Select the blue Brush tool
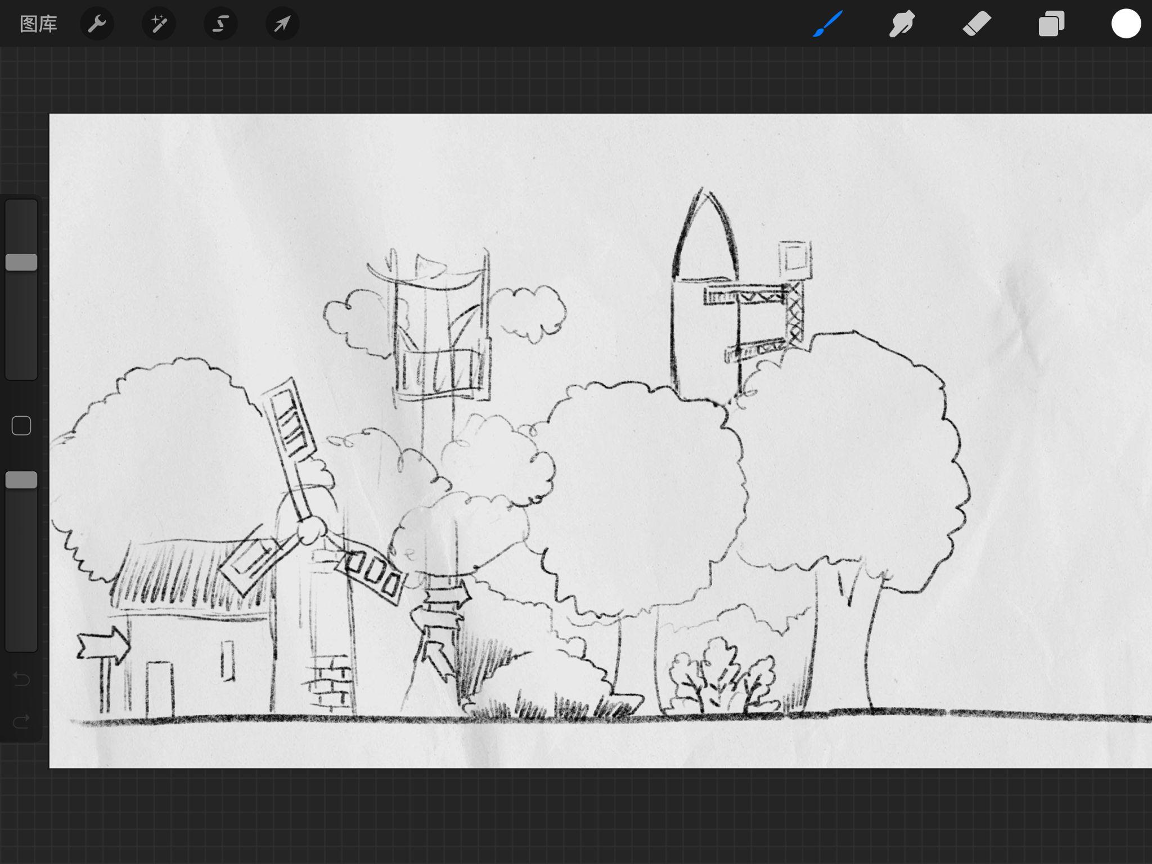This screenshot has width=1152, height=864. click(x=827, y=24)
